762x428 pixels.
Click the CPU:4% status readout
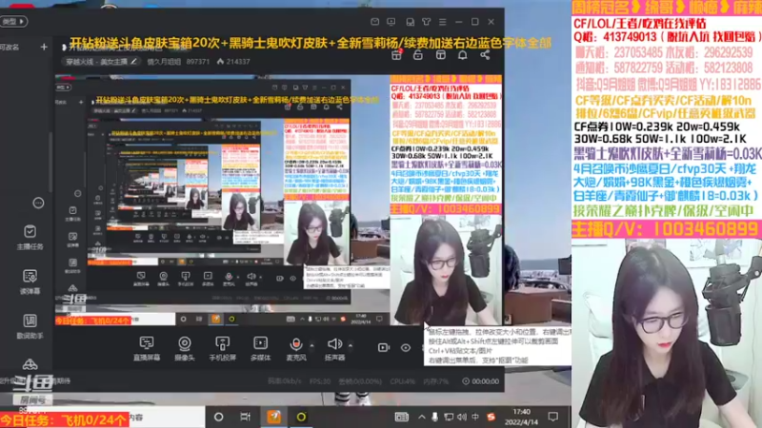tap(402, 381)
